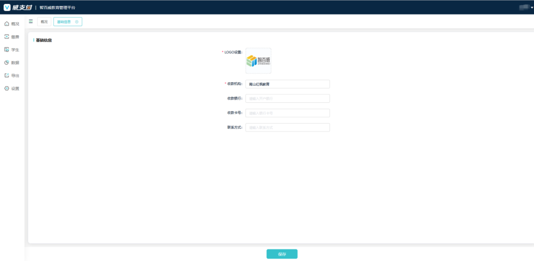Click the 收款卡号 input field
Screen dimensions: 534x261
pos(287,113)
